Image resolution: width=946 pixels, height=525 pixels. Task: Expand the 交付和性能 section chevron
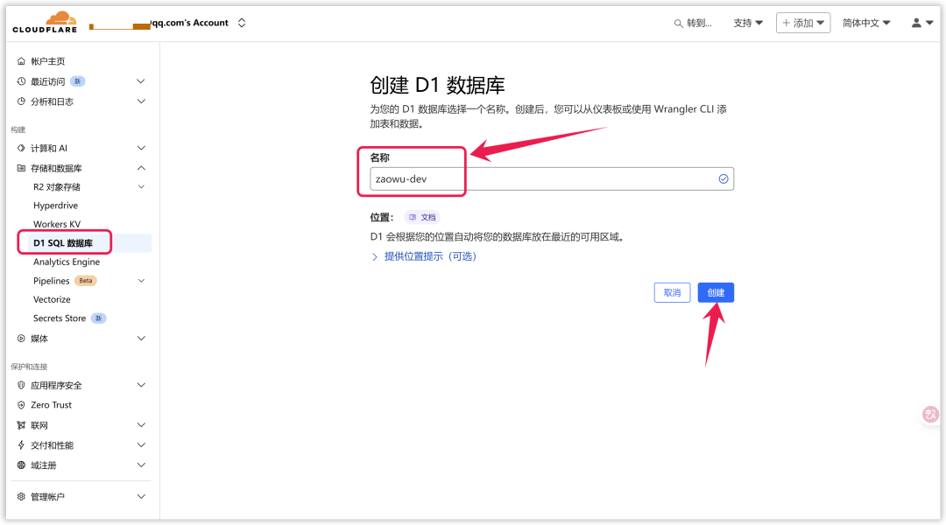click(x=140, y=445)
